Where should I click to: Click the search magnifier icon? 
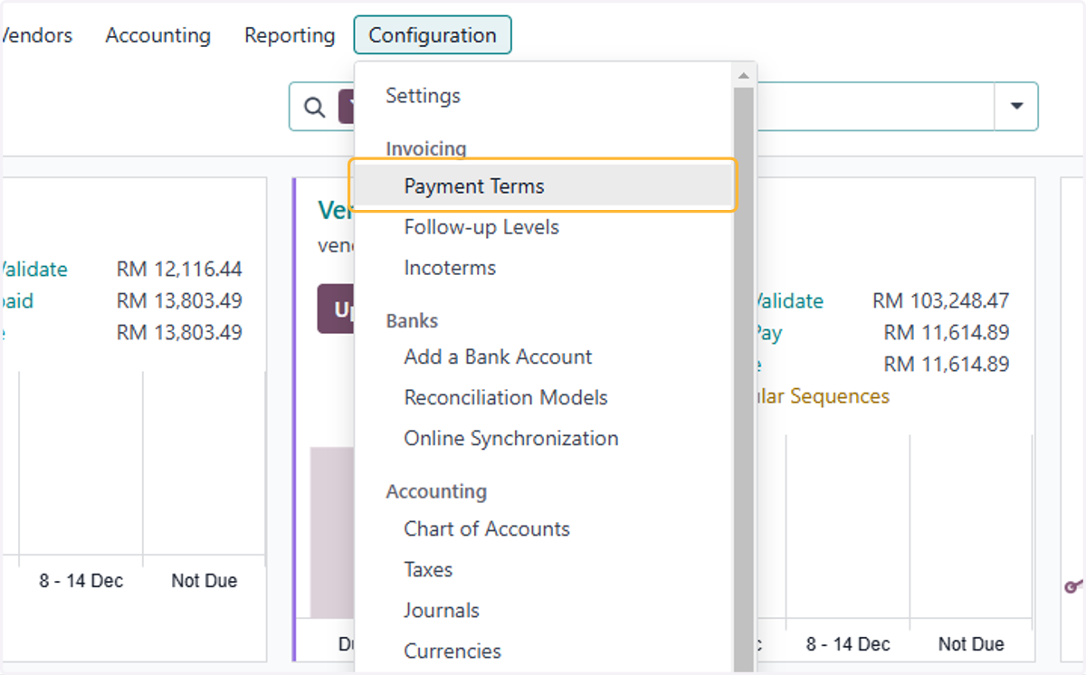click(314, 107)
